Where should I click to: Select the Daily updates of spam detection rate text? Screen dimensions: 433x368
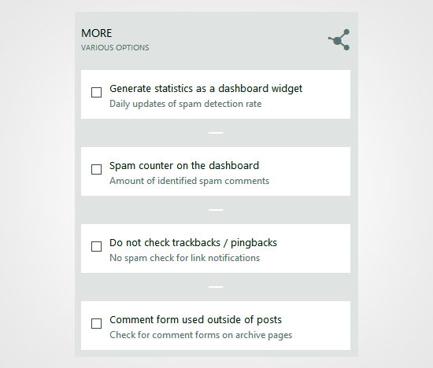[x=185, y=104]
